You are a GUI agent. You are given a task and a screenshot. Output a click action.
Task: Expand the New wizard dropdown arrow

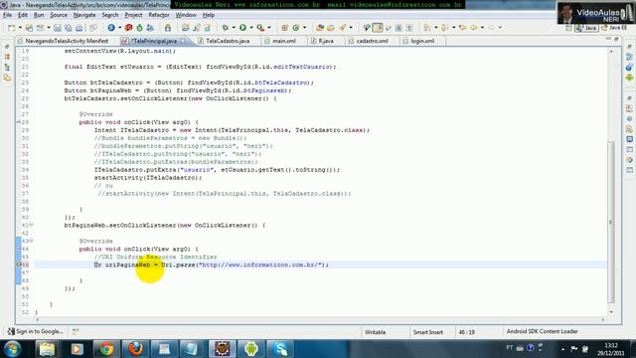[x=20, y=28]
